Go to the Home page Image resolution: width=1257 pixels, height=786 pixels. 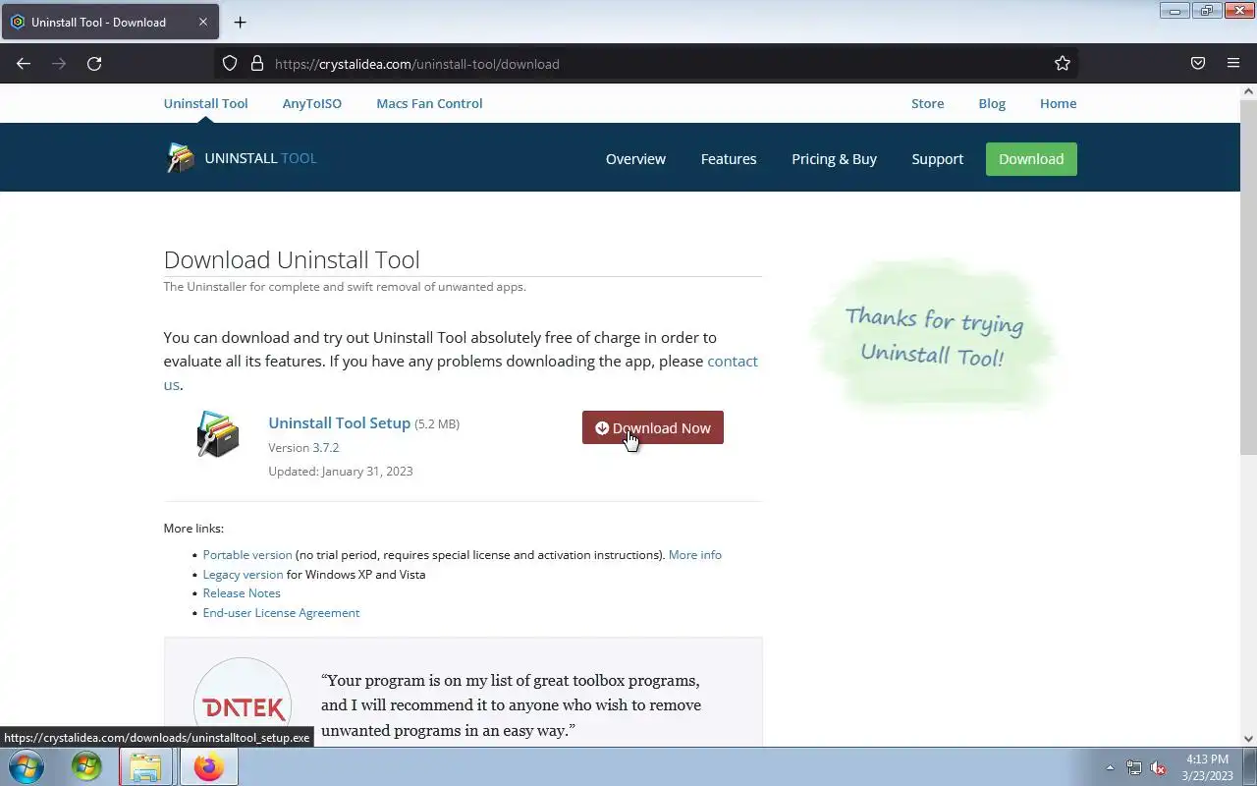1058,103
